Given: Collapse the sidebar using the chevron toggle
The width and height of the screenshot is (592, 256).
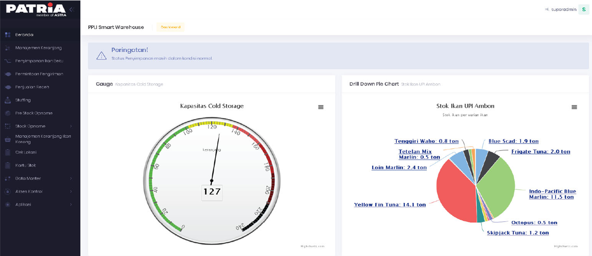Looking at the screenshot, I should tap(71, 9).
